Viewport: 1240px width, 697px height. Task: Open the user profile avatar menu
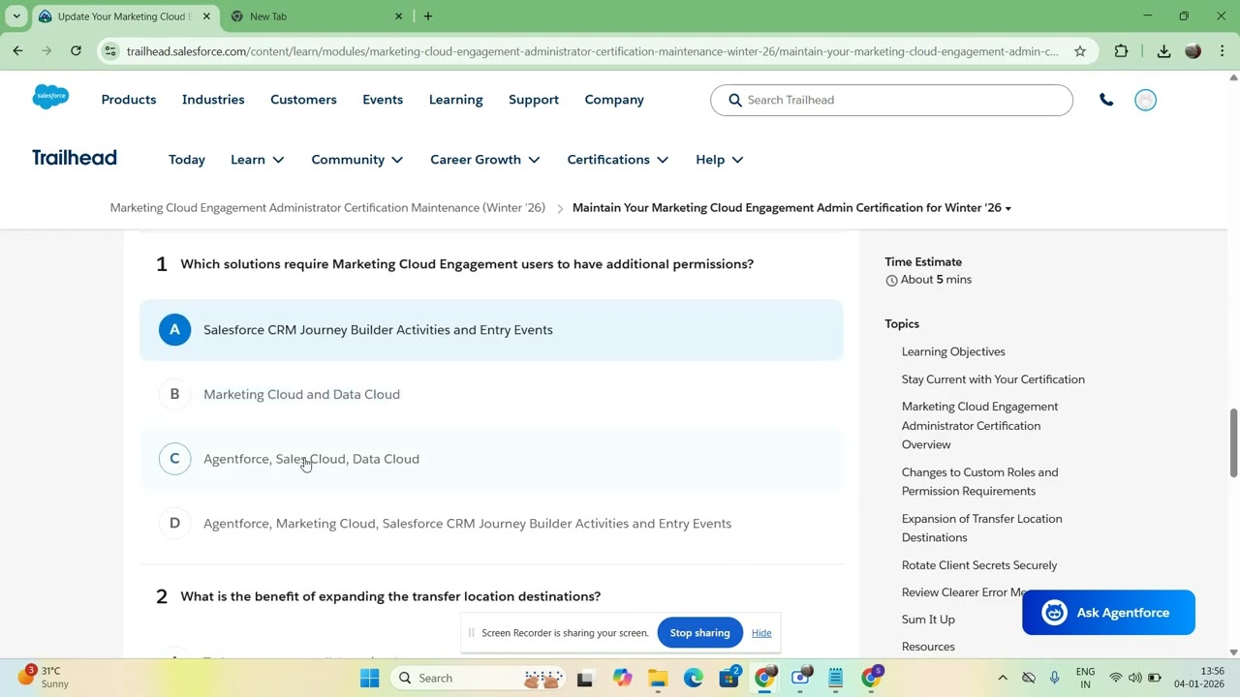click(1145, 100)
